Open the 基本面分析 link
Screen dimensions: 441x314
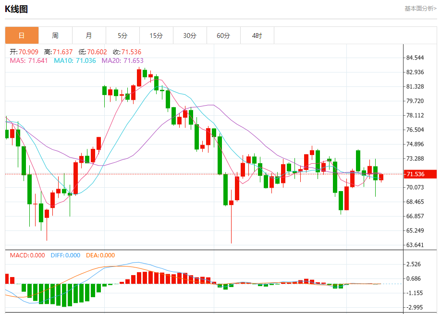coord(420,9)
